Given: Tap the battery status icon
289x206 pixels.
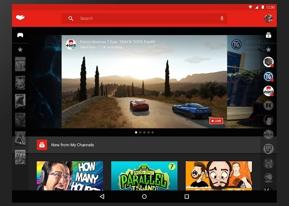Looking at the screenshot, I should [263, 7].
